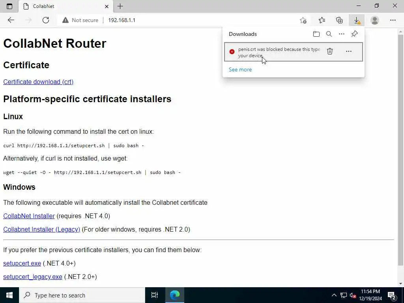Refresh the current page
This screenshot has height=303, width=404.
[x=46, y=20]
